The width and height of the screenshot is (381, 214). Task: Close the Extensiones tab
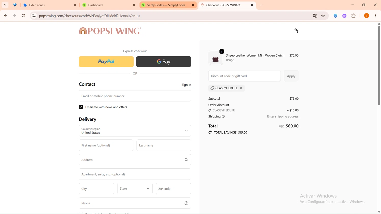pyautogui.click(x=75, y=5)
